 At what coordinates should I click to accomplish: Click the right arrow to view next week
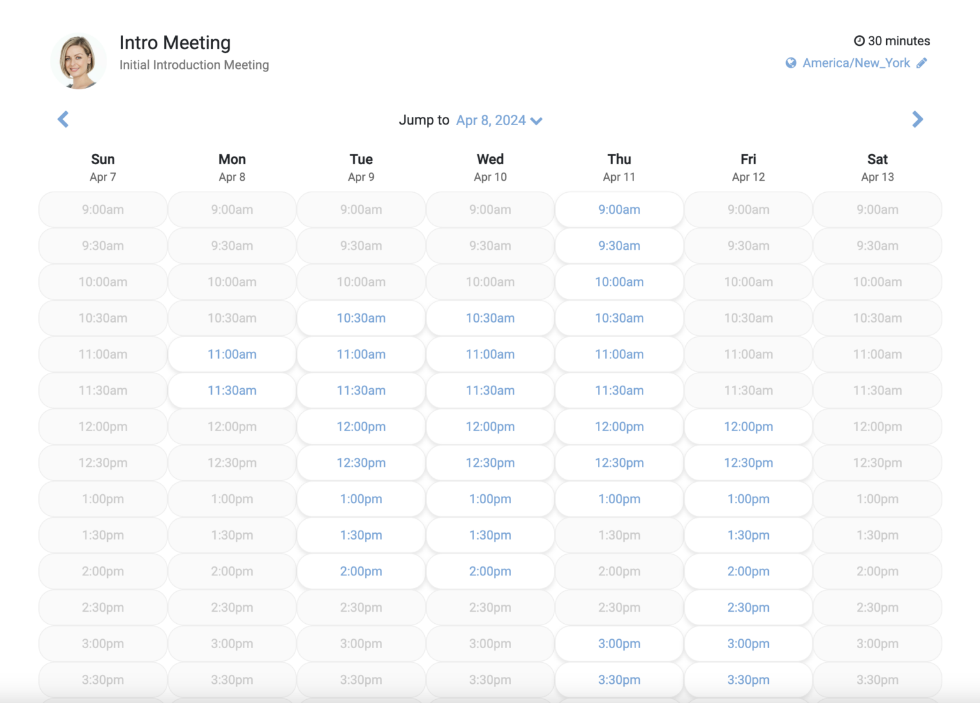click(917, 119)
